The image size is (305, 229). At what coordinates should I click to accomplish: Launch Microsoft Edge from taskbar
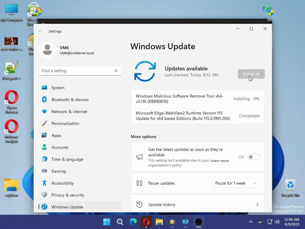(133, 222)
